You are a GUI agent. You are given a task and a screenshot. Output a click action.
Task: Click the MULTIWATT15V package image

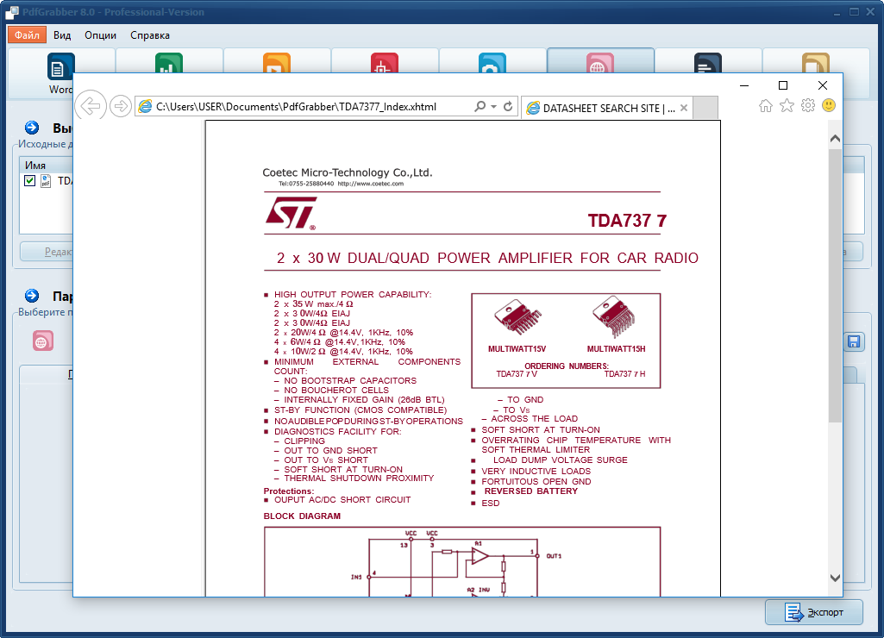[517, 318]
